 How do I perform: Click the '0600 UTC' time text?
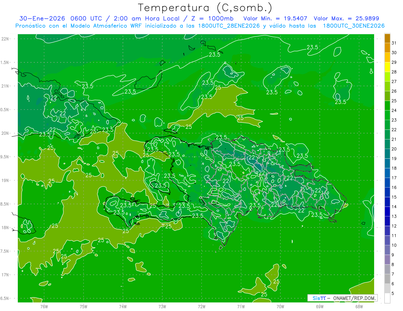click(86, 18)
